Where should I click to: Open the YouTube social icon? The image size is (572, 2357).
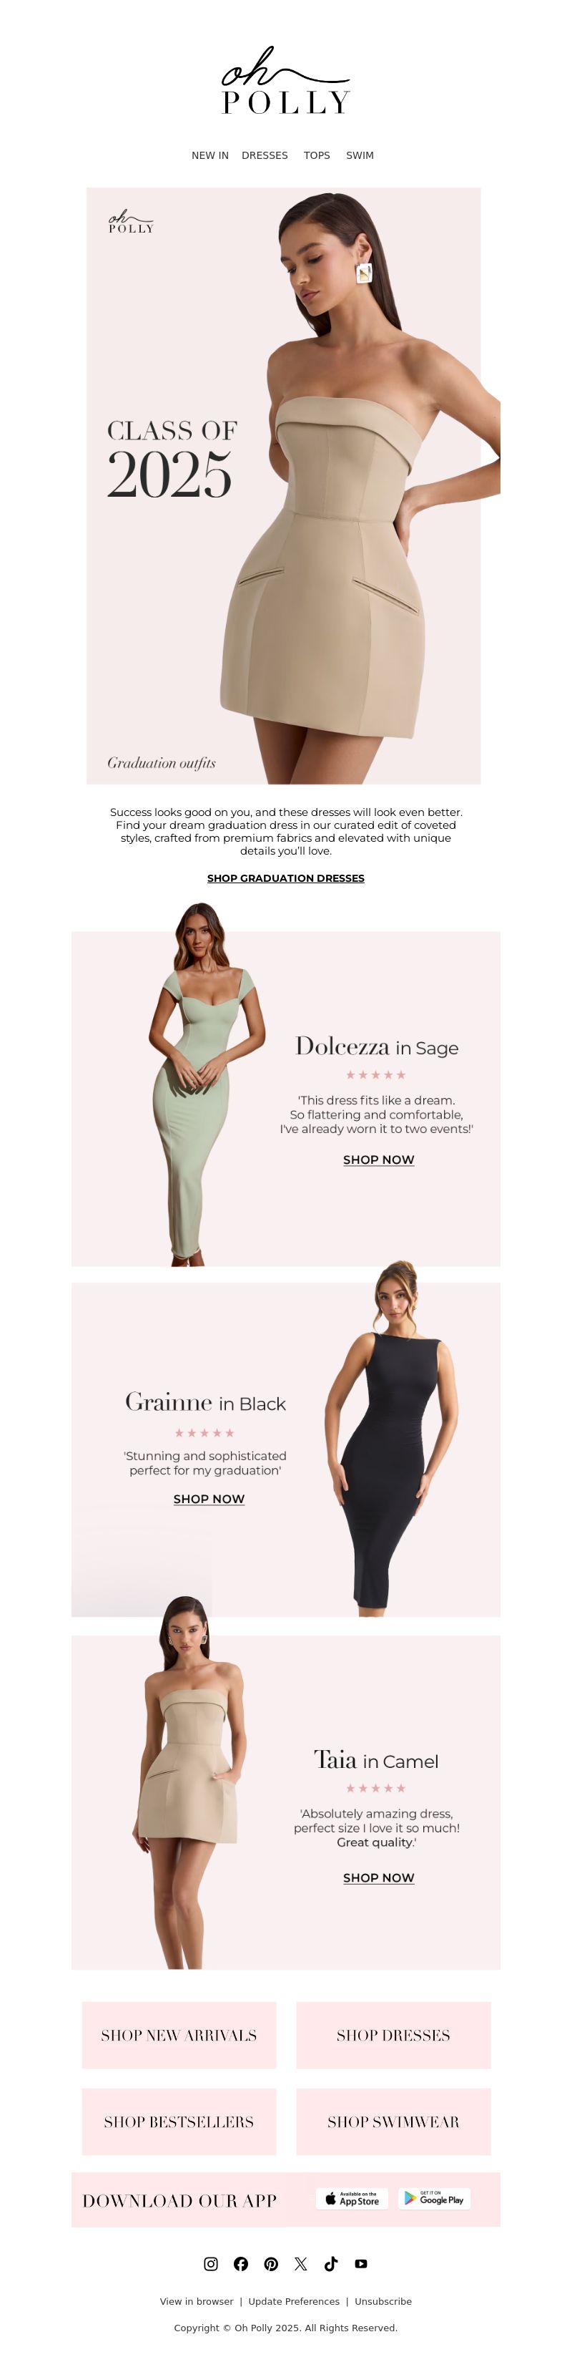click(x=361, y=2263)
